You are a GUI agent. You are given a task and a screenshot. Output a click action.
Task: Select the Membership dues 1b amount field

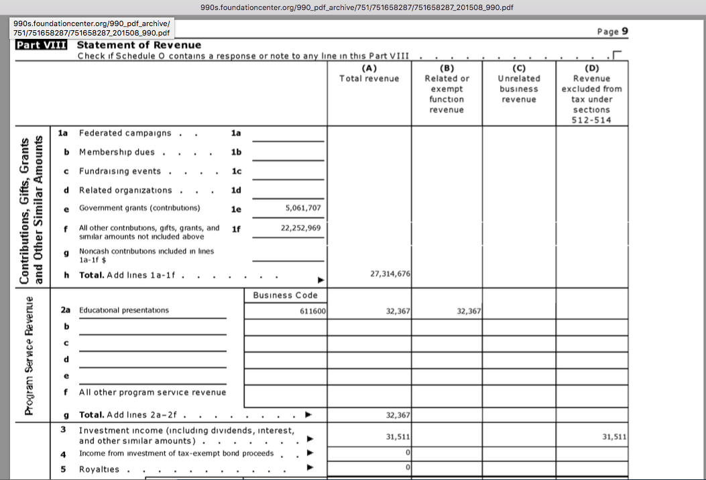[288, 153]
